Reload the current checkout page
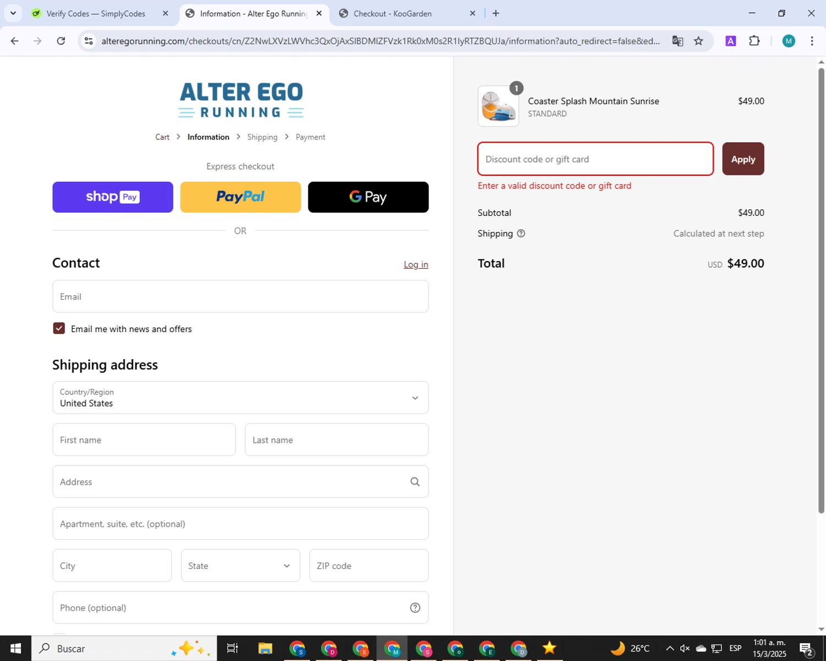826x661 pixels. tap(61, 41)
